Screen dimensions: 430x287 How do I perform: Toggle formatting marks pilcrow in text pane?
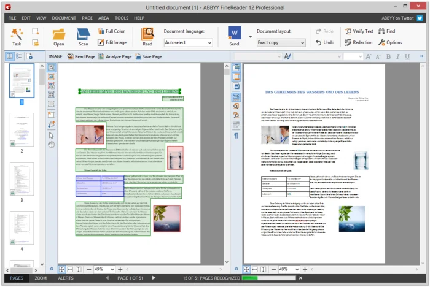(237, 136)
